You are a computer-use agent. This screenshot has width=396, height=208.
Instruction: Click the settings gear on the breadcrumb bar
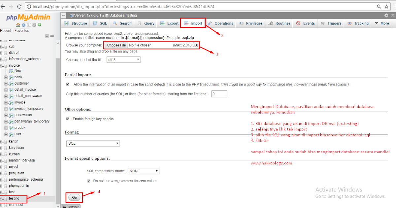pos(386,16)
